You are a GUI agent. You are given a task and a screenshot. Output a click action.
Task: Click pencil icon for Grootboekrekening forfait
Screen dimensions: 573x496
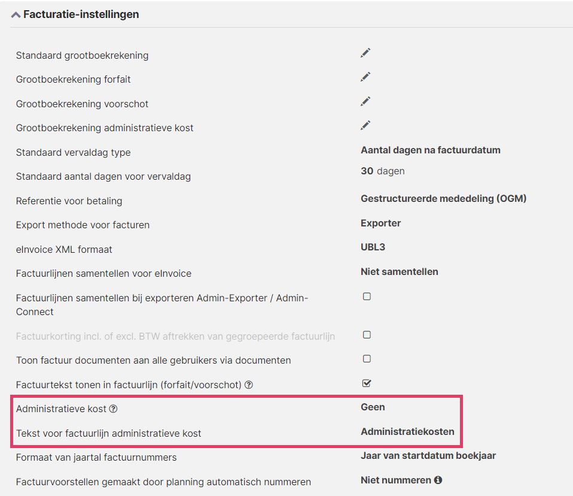pyautogui.click(x=365, y=77)
